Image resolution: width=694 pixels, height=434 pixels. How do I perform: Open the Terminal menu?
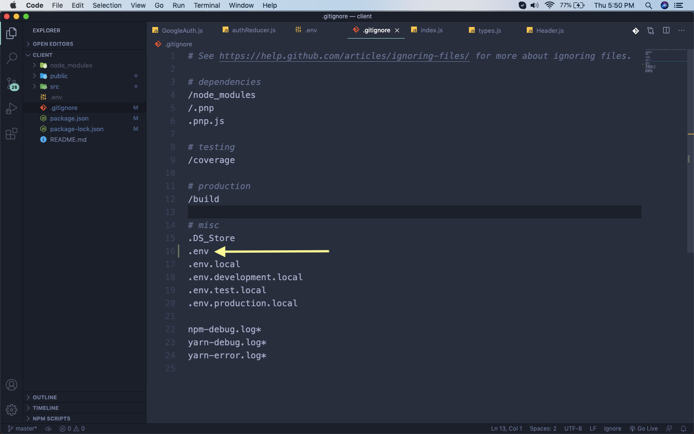(x=207, y=5)
